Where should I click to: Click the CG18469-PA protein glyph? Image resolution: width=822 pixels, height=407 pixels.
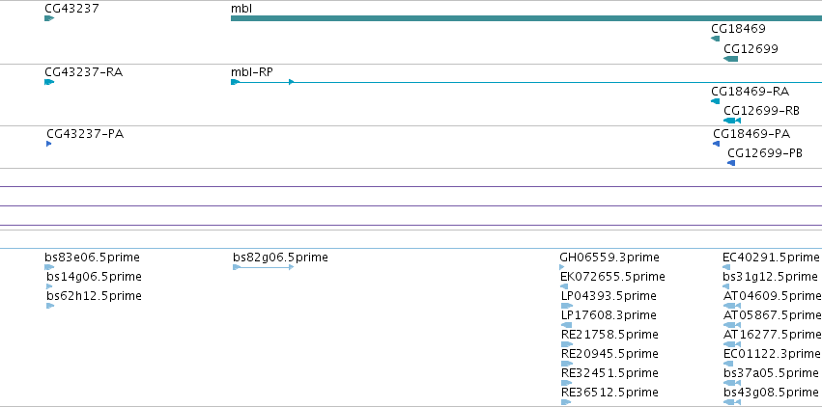coord(716,144)
